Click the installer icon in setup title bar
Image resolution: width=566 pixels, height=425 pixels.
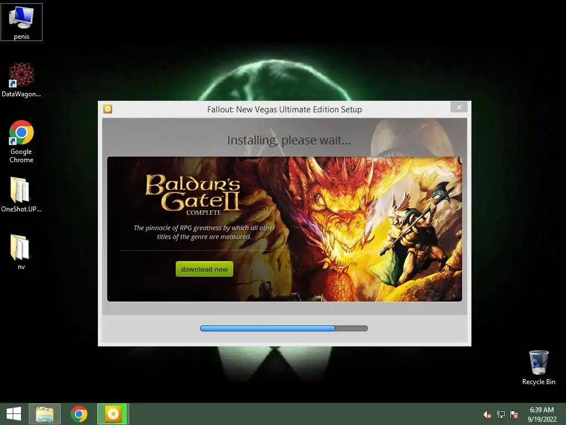coord(108,109)
